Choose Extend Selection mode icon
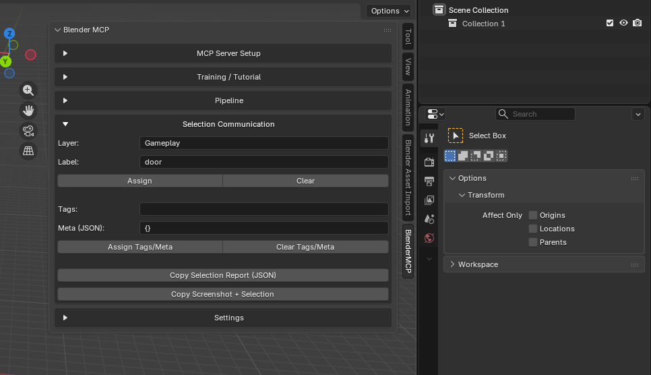The height and width of the screenshot is (375, 651). pyautogui.click(x=463, y=156)
